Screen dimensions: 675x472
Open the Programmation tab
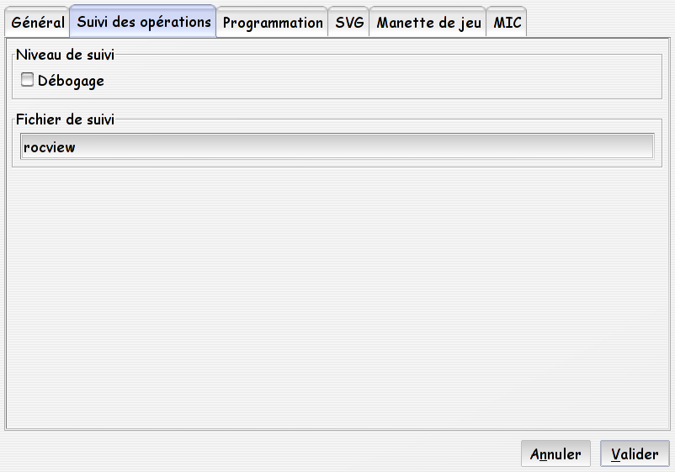(x=272, y=22)
